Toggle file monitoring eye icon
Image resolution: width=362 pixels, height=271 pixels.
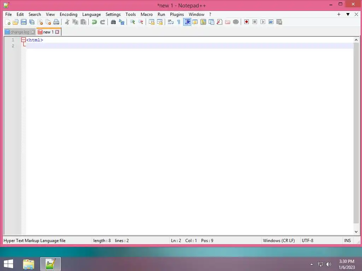[236, 22]
